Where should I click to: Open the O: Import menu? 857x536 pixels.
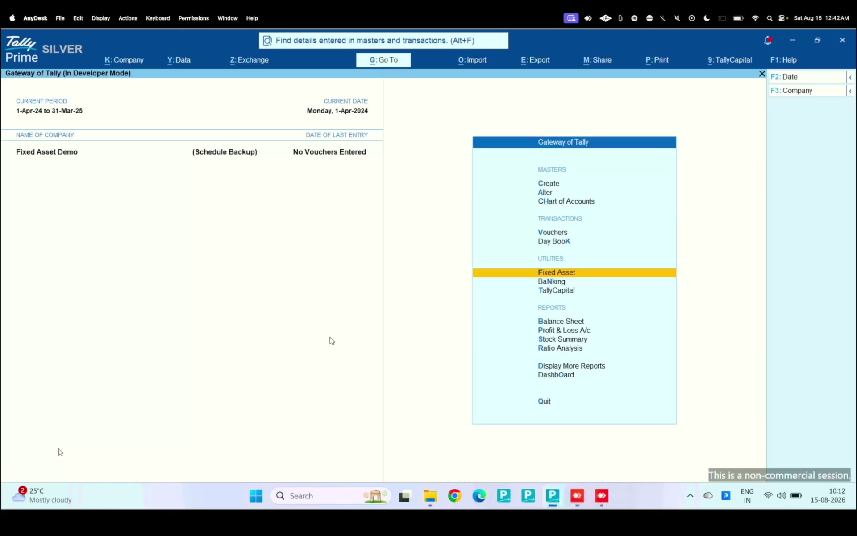[472, 60]
